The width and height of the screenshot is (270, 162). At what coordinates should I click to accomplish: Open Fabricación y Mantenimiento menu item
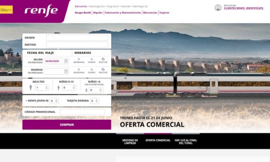(123, 12)
